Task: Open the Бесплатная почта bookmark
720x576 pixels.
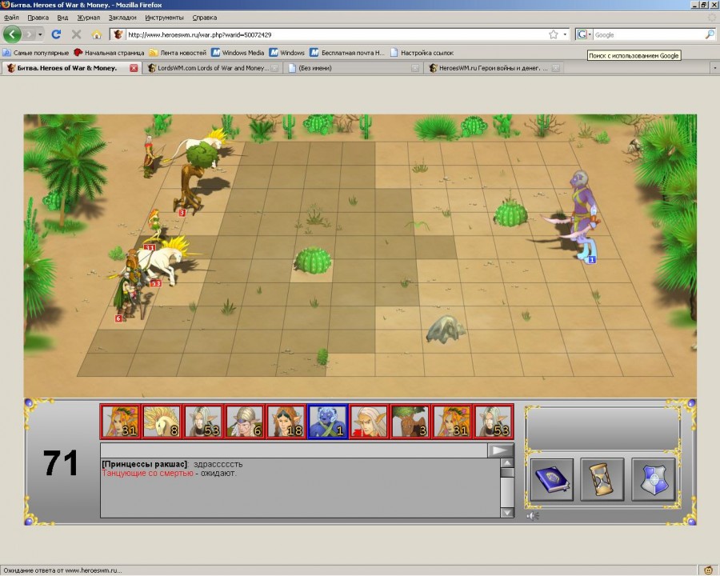Action: [347, 53]
